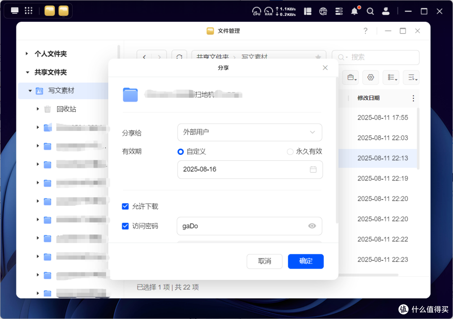Open the notifications bell icon
The height and width of the screenshot is (319, 453).
coord(355,11)
